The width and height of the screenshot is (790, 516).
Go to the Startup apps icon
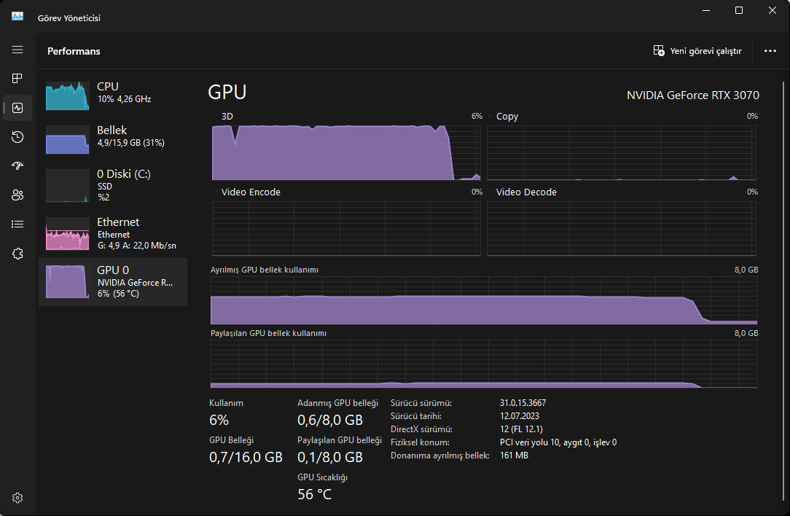[x=17, y=166]
